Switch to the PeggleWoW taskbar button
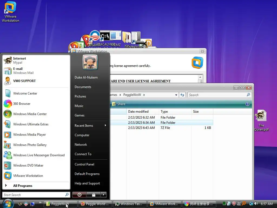Viewport: 277px width, 208px height. [60, 204]
